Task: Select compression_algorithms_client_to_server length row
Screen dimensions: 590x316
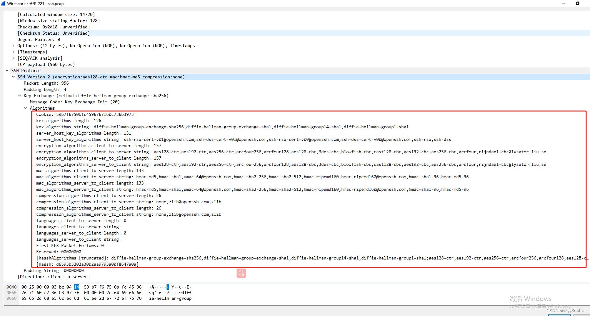Action: [x=99, y=195]
